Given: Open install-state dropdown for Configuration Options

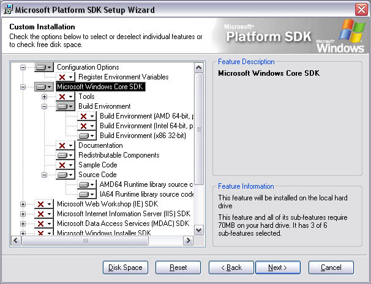Looking at the screenshot, I should [x=44, y=67].
